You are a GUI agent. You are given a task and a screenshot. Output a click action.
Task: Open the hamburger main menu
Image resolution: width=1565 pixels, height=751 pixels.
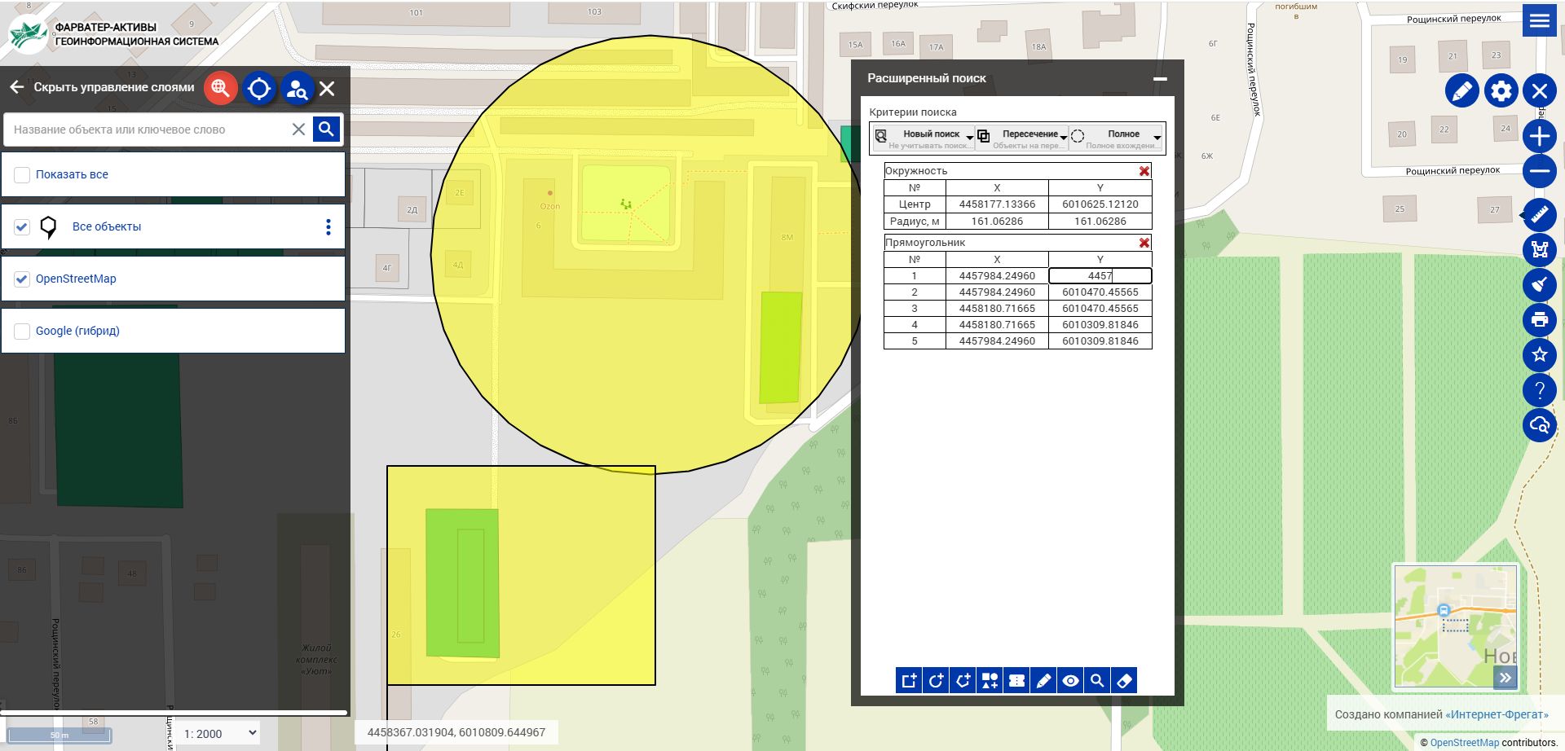1539,20
